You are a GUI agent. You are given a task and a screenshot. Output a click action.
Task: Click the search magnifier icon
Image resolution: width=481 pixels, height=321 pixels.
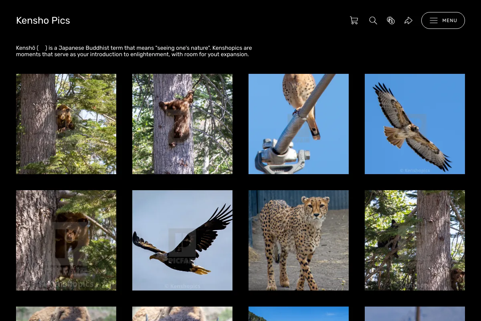point(373,20)
